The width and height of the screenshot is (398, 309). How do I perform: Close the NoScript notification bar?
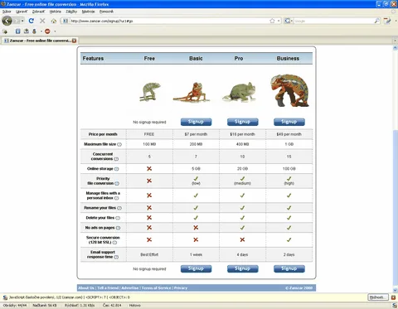click(393, 297)
